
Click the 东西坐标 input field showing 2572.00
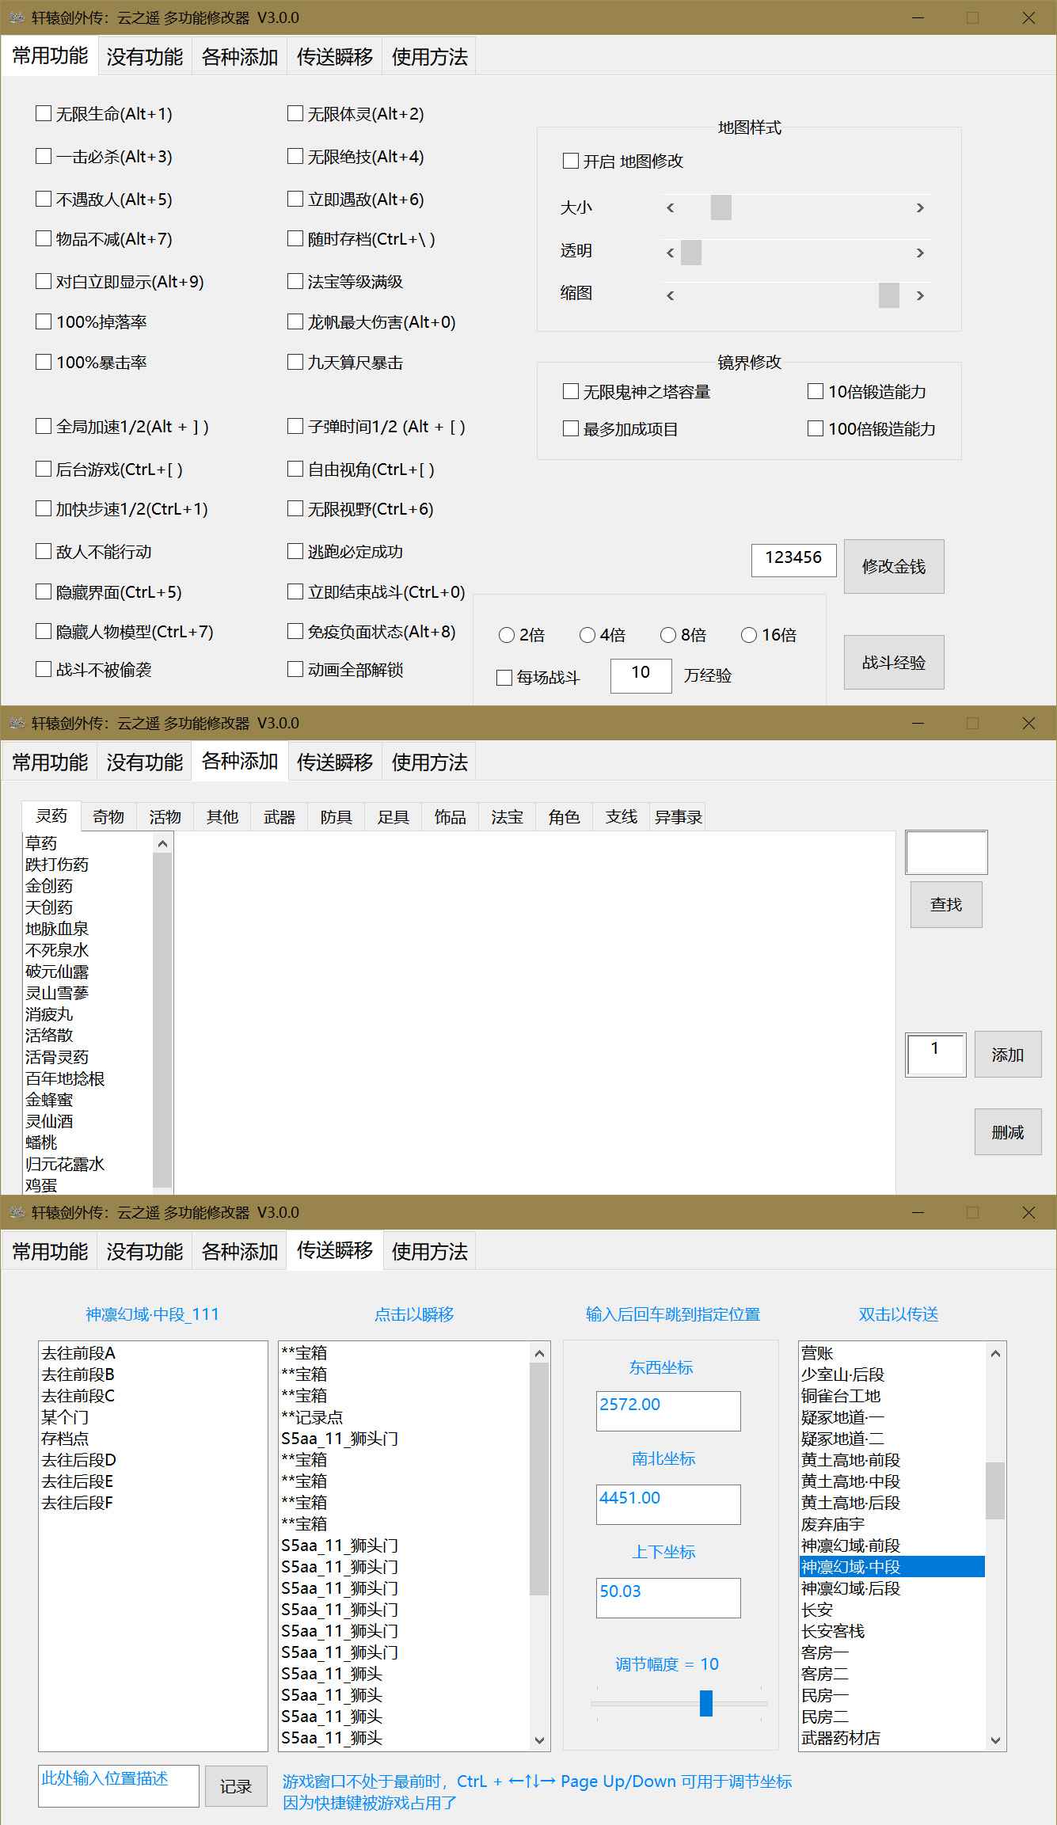point(668,1411)
